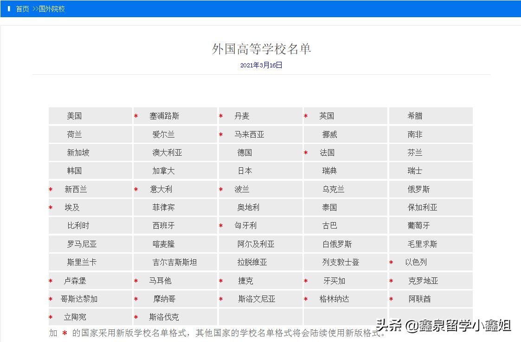Image resolution: width=521 pixels, height=342 pixels.
Task: Click the asterisk next to 新西兰
Action: [50, 189]
